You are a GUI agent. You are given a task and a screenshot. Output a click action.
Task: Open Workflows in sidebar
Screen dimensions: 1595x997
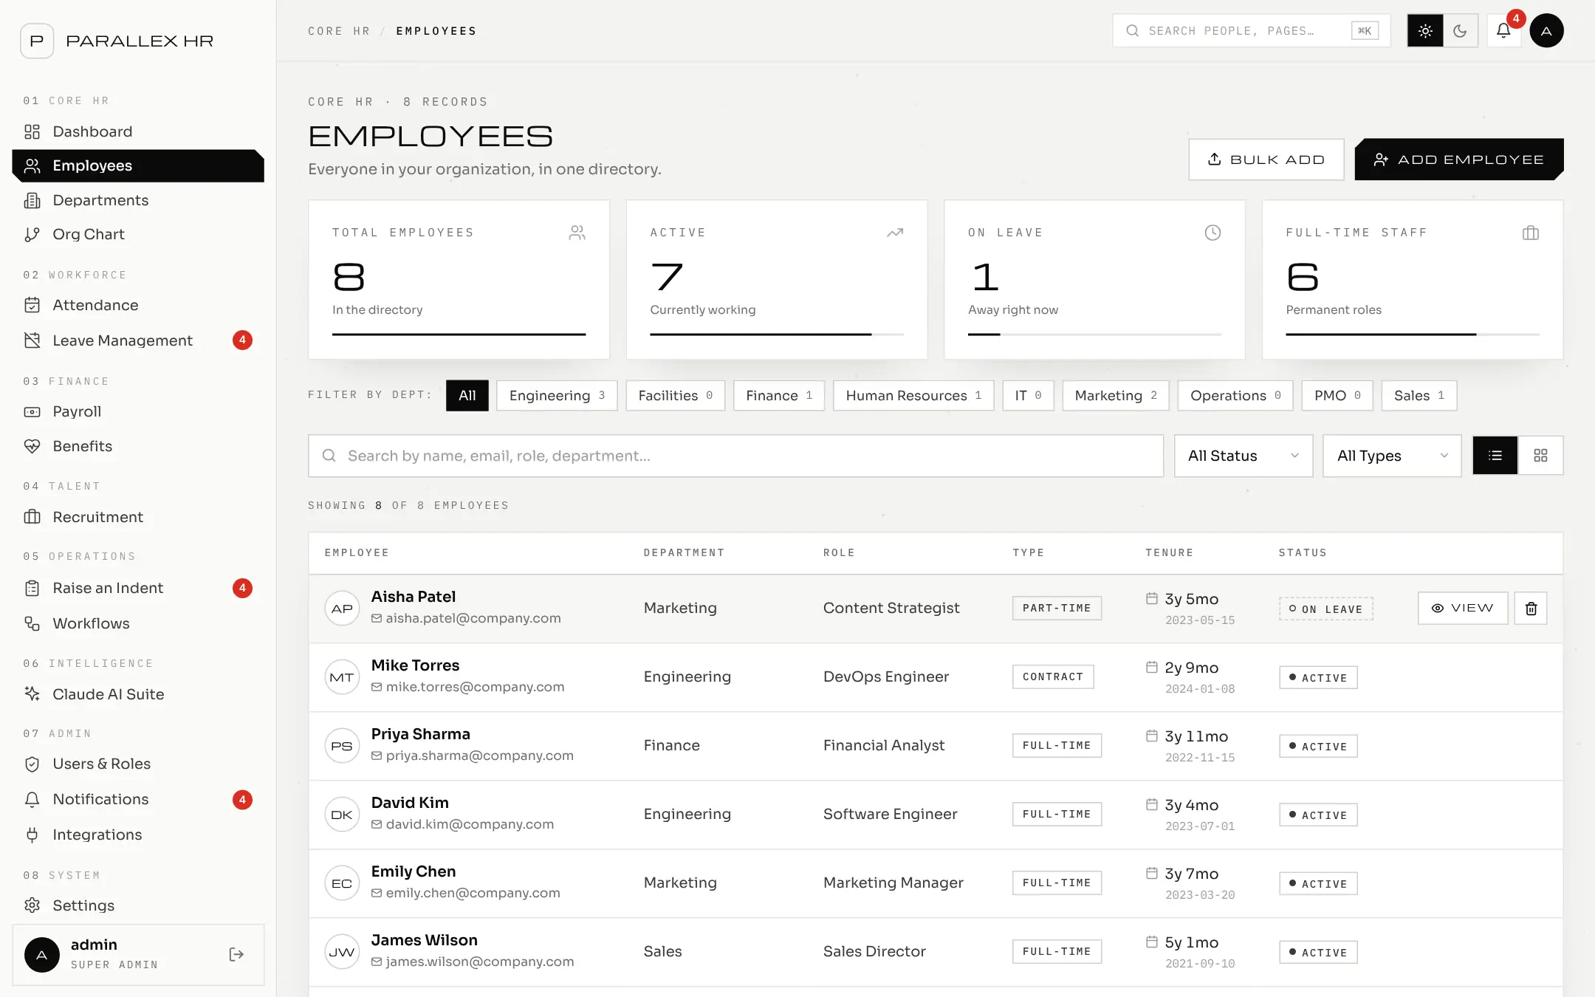coord(137,623)
